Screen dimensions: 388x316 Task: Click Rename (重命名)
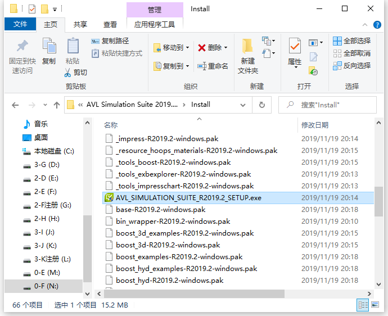[x=213, y=66]
